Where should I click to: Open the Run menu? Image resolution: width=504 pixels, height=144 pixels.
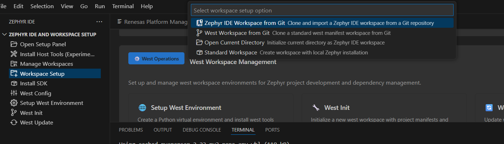100,6
